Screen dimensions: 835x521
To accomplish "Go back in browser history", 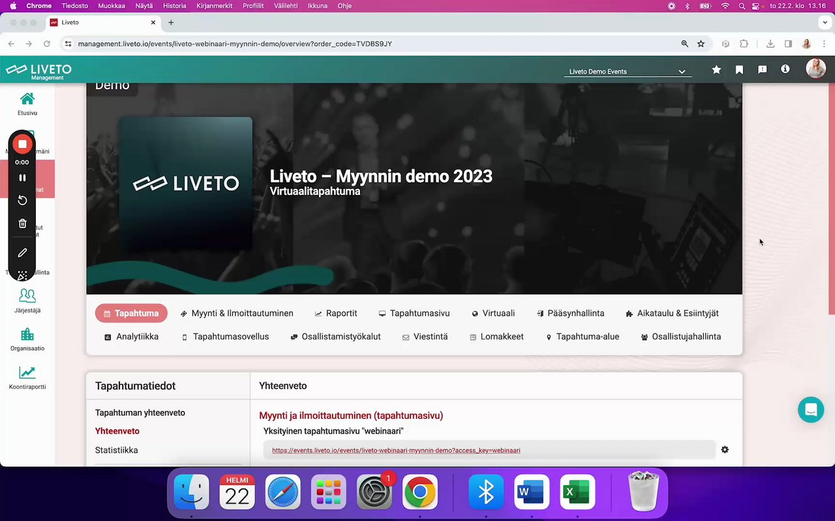I will [x=11, y=44].
